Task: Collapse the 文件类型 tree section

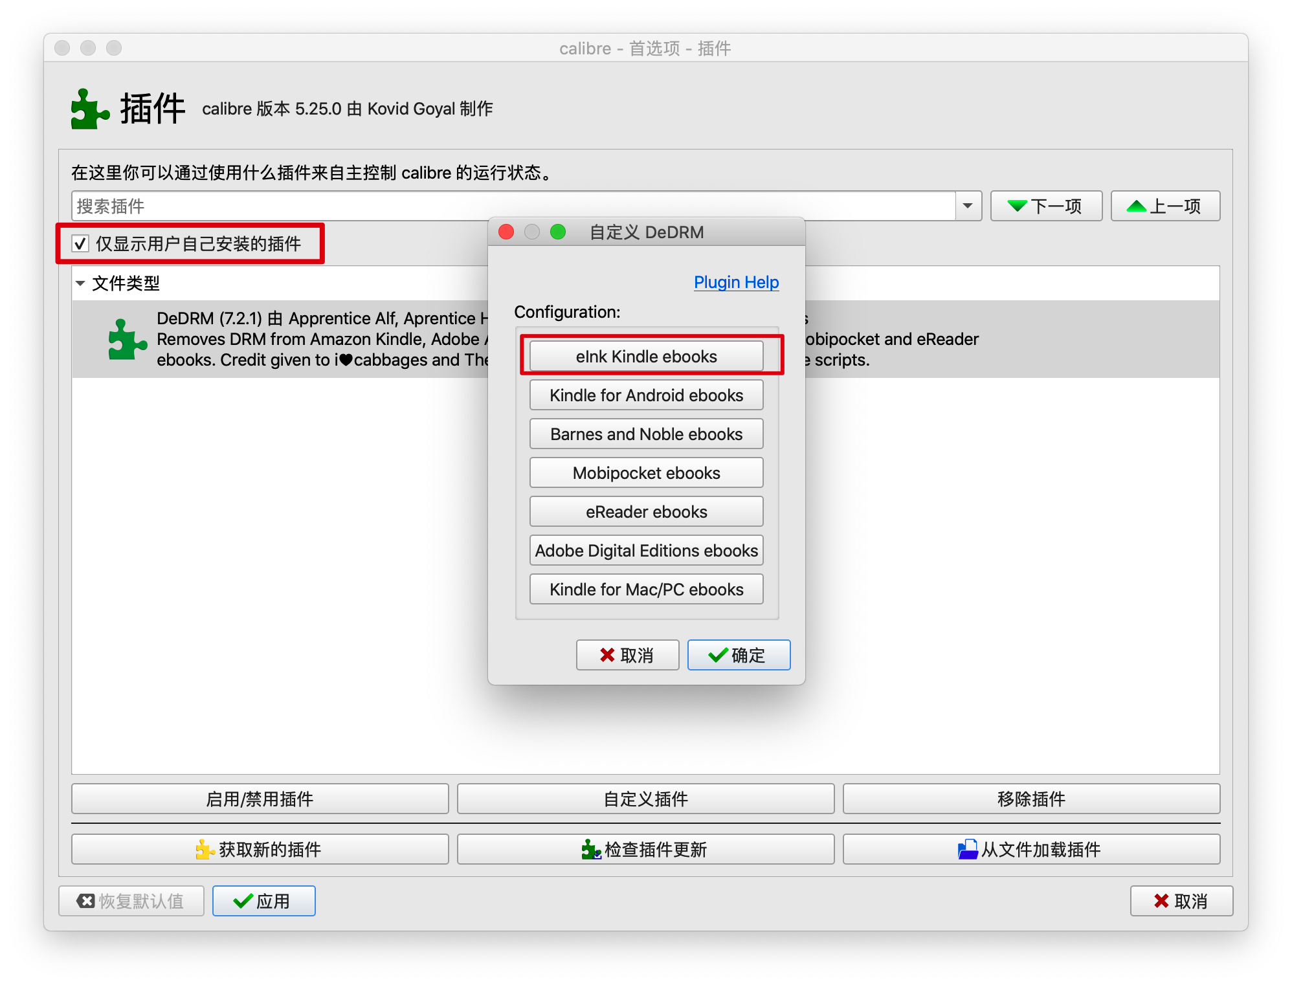Action: click(80, 283)
